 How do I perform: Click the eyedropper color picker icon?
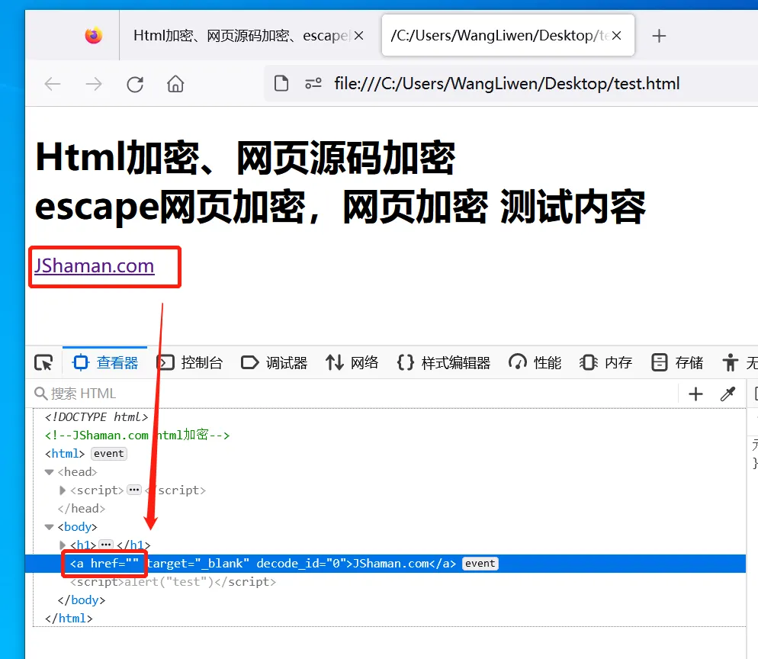click(x=727, y=394)
